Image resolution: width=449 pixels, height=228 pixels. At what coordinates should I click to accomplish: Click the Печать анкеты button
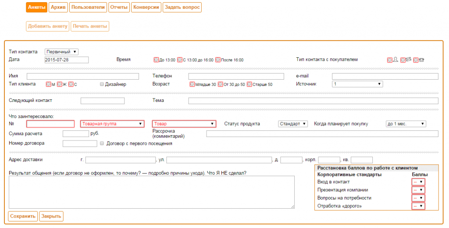click(x=90, y=26)
